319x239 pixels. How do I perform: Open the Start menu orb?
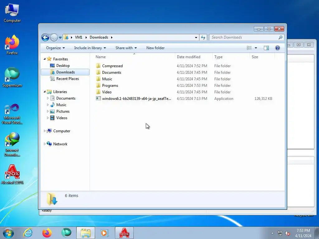[x=8, y=233]
